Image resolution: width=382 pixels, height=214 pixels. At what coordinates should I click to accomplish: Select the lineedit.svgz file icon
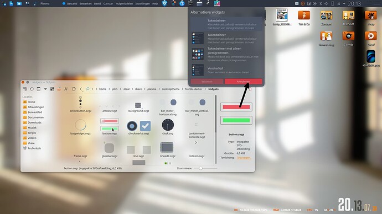tap(167, 147)
